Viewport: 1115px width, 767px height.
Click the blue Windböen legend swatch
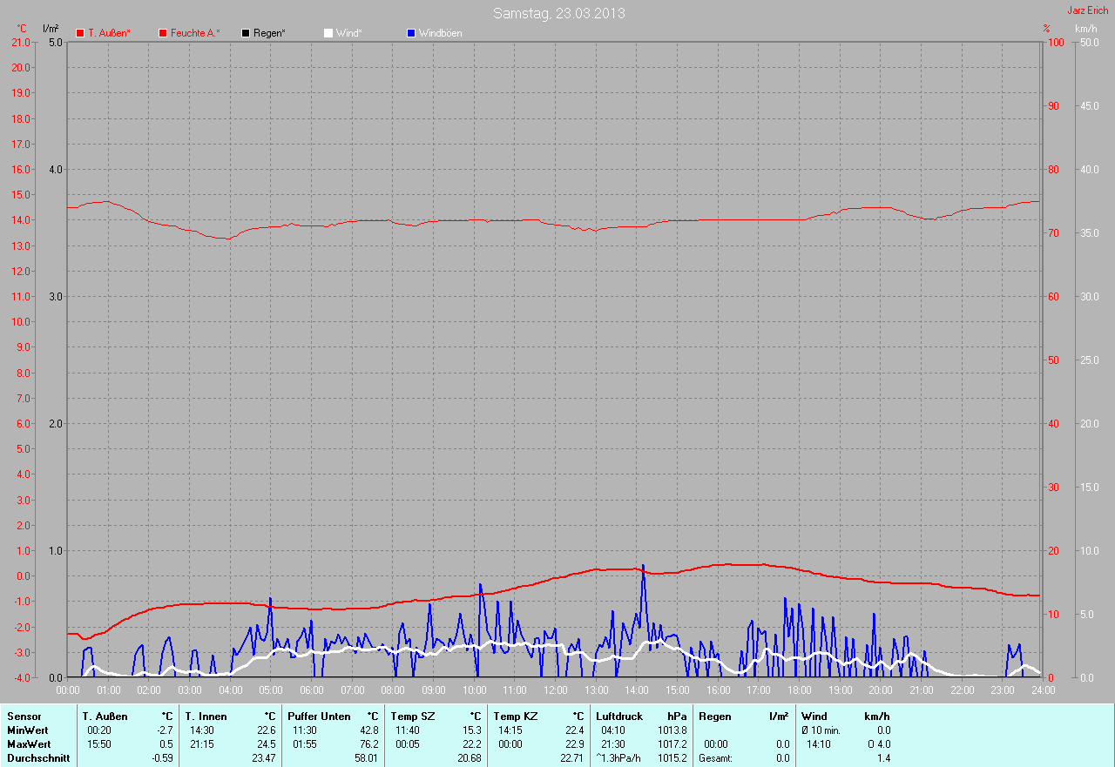point(411,33)
